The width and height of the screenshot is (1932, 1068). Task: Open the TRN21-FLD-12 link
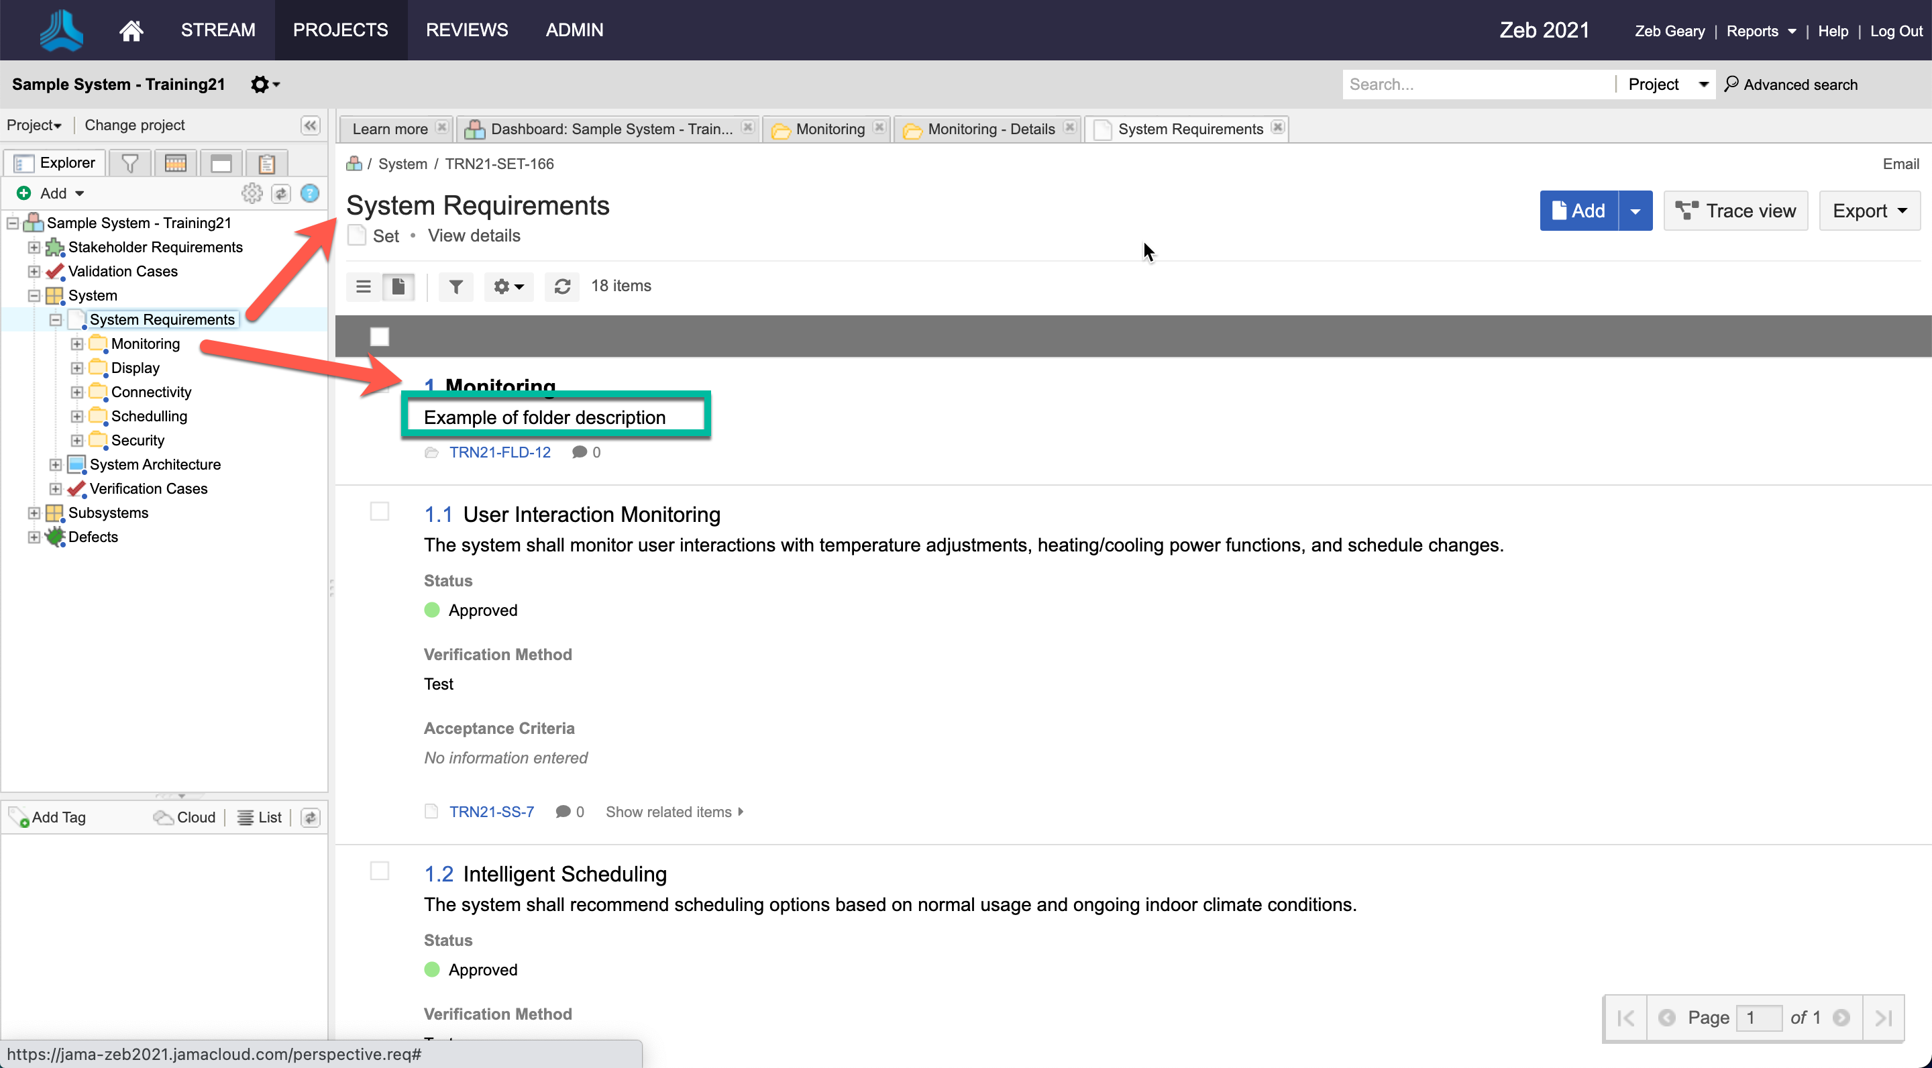[500, 452]
